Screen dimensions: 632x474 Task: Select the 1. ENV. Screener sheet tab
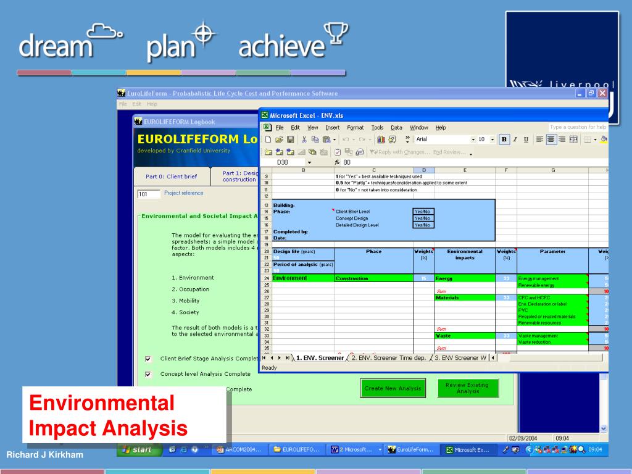tap(320, 357)
